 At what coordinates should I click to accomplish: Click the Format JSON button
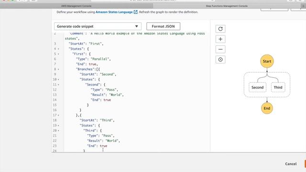point(163,26)
